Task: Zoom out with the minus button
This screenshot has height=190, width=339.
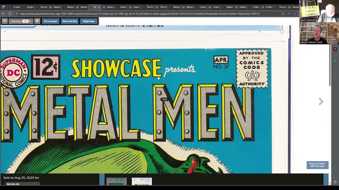Action: point(5,21)
